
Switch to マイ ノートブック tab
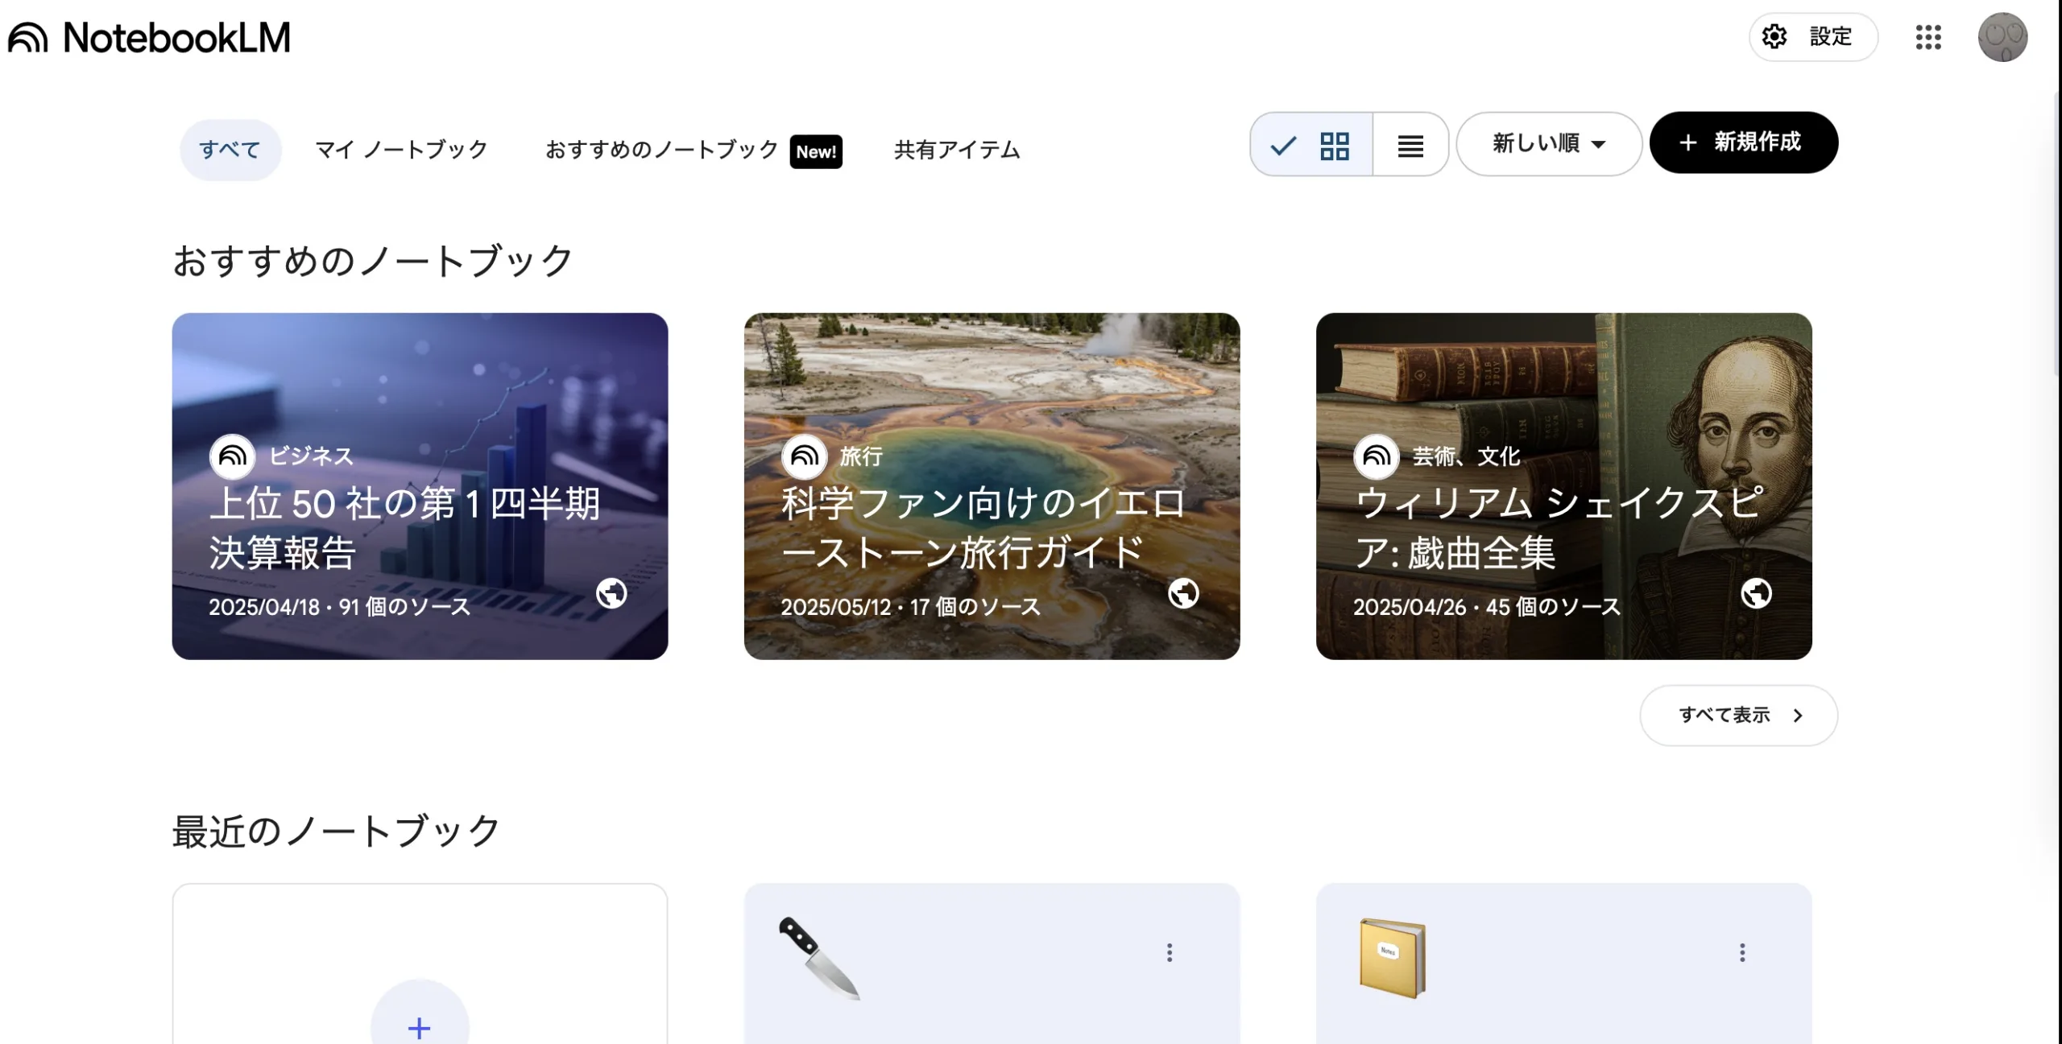(401, 150)
